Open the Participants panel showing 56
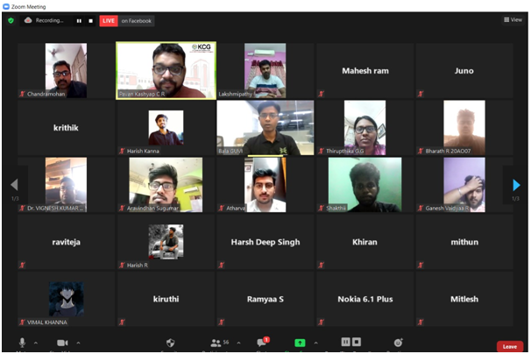The width and height of the screenshot is (531, 354). click(x=219, y=343)
